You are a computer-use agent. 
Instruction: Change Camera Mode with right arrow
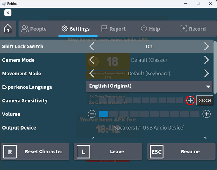pos(206,60)
